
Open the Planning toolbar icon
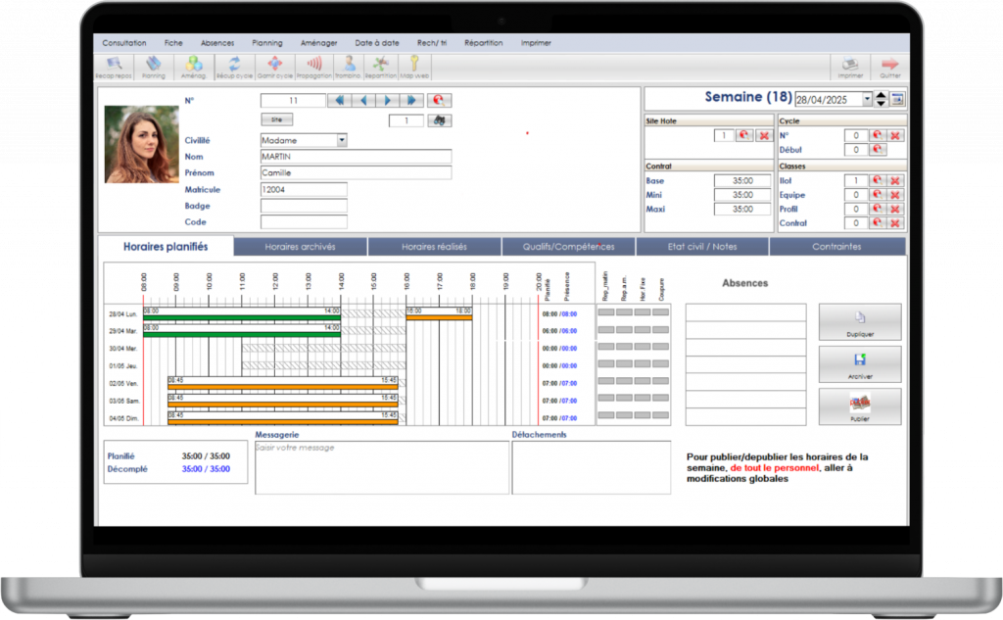[153, 67]
